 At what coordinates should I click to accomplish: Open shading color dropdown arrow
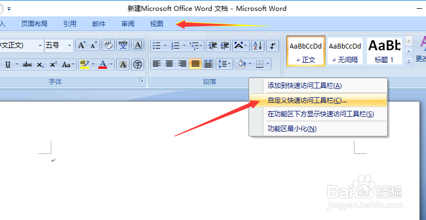[x=250, y=64]
